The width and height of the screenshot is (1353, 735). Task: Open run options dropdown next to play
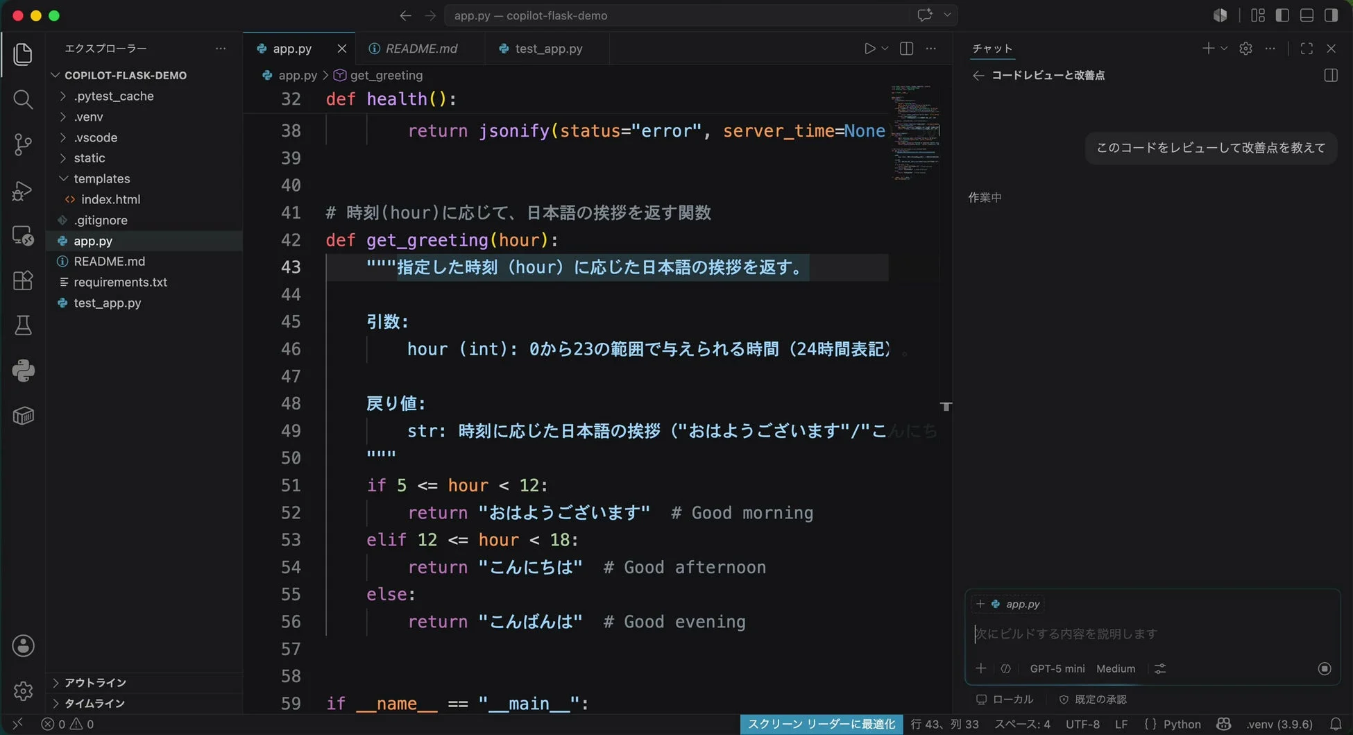tap(885, 49)
